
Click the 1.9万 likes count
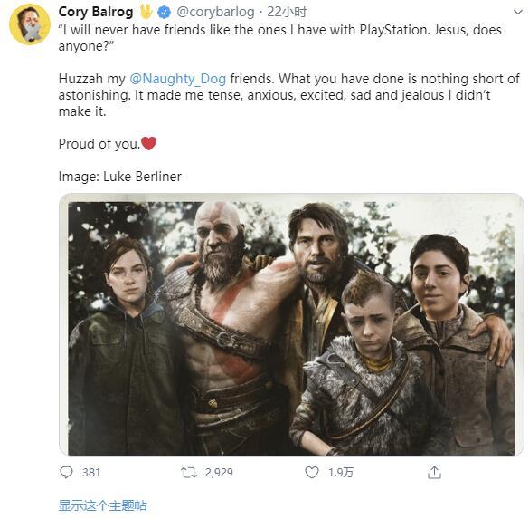(341, 472)
